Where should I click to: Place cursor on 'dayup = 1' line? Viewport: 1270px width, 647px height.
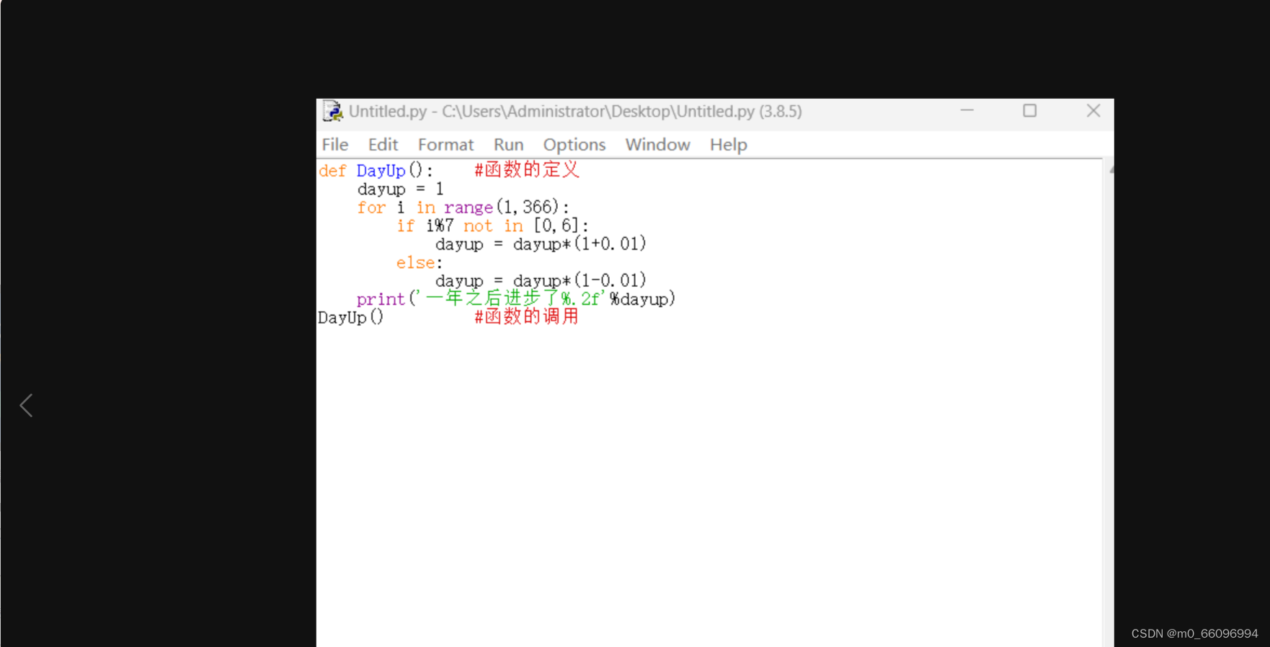(x=400, y=189)
